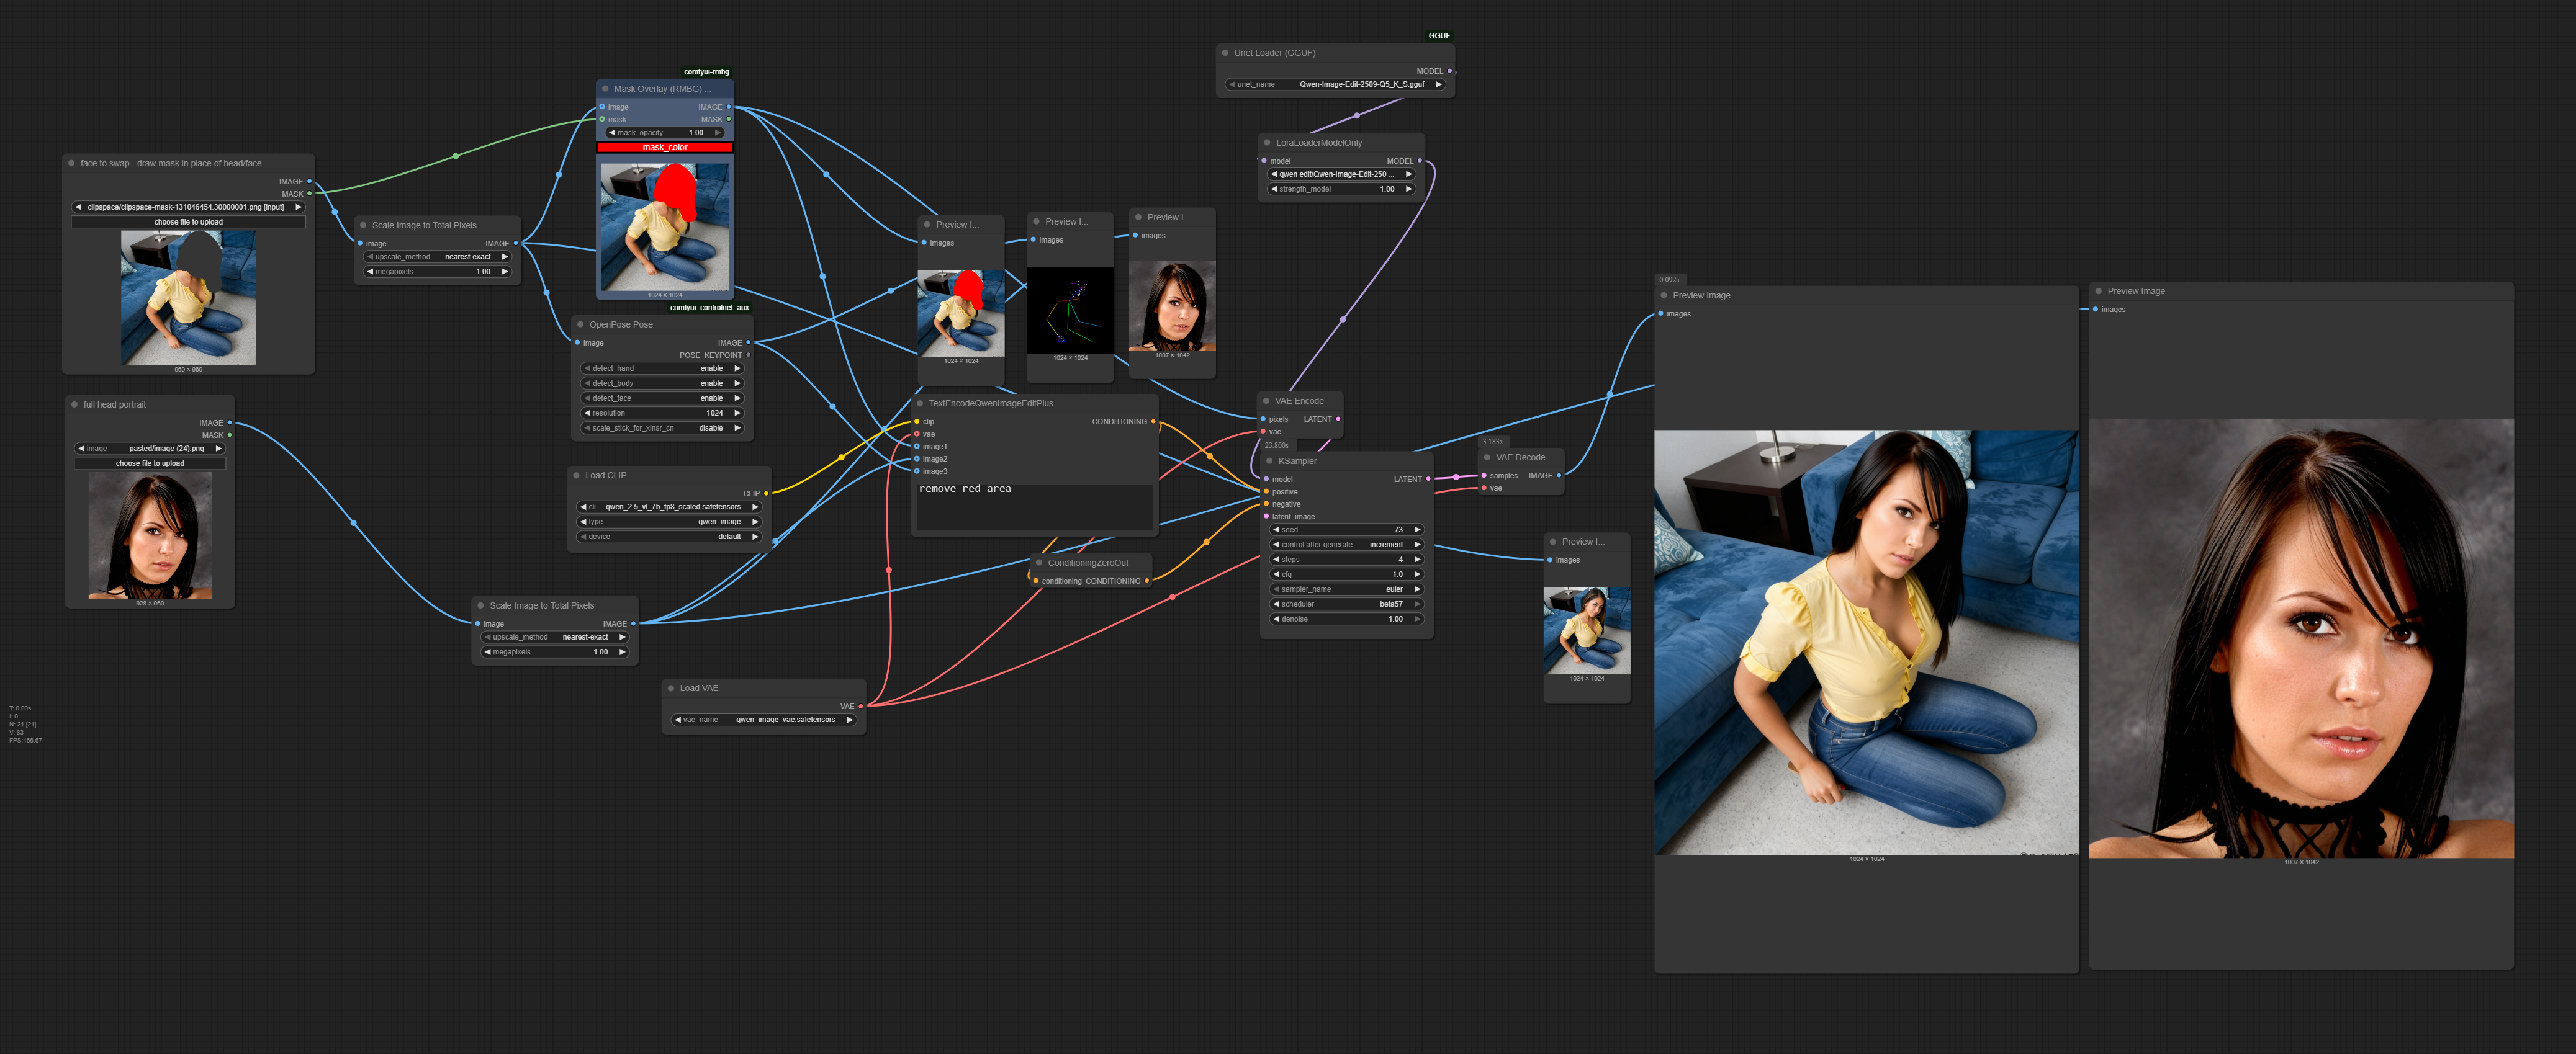
Task: Click the right arrow on the seed field
Action: pos(1417,530)
